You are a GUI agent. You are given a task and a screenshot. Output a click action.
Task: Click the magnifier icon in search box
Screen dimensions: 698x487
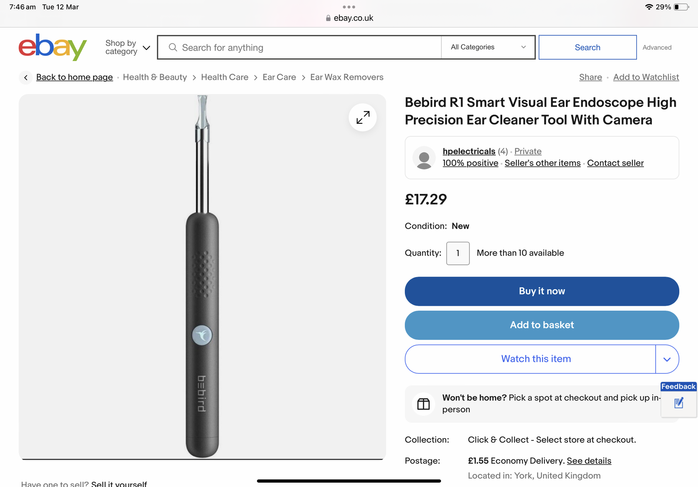[x=173, y=47]
